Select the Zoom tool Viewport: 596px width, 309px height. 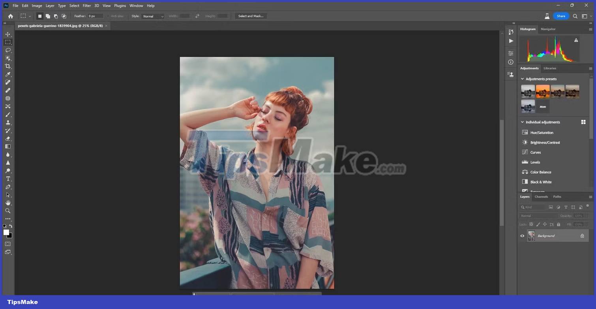click(x=8, y=211)
